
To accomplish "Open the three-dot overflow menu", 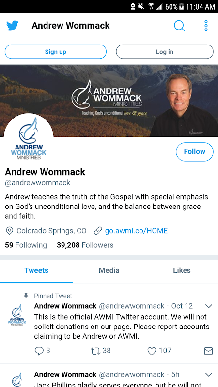I will coord(206,26).
